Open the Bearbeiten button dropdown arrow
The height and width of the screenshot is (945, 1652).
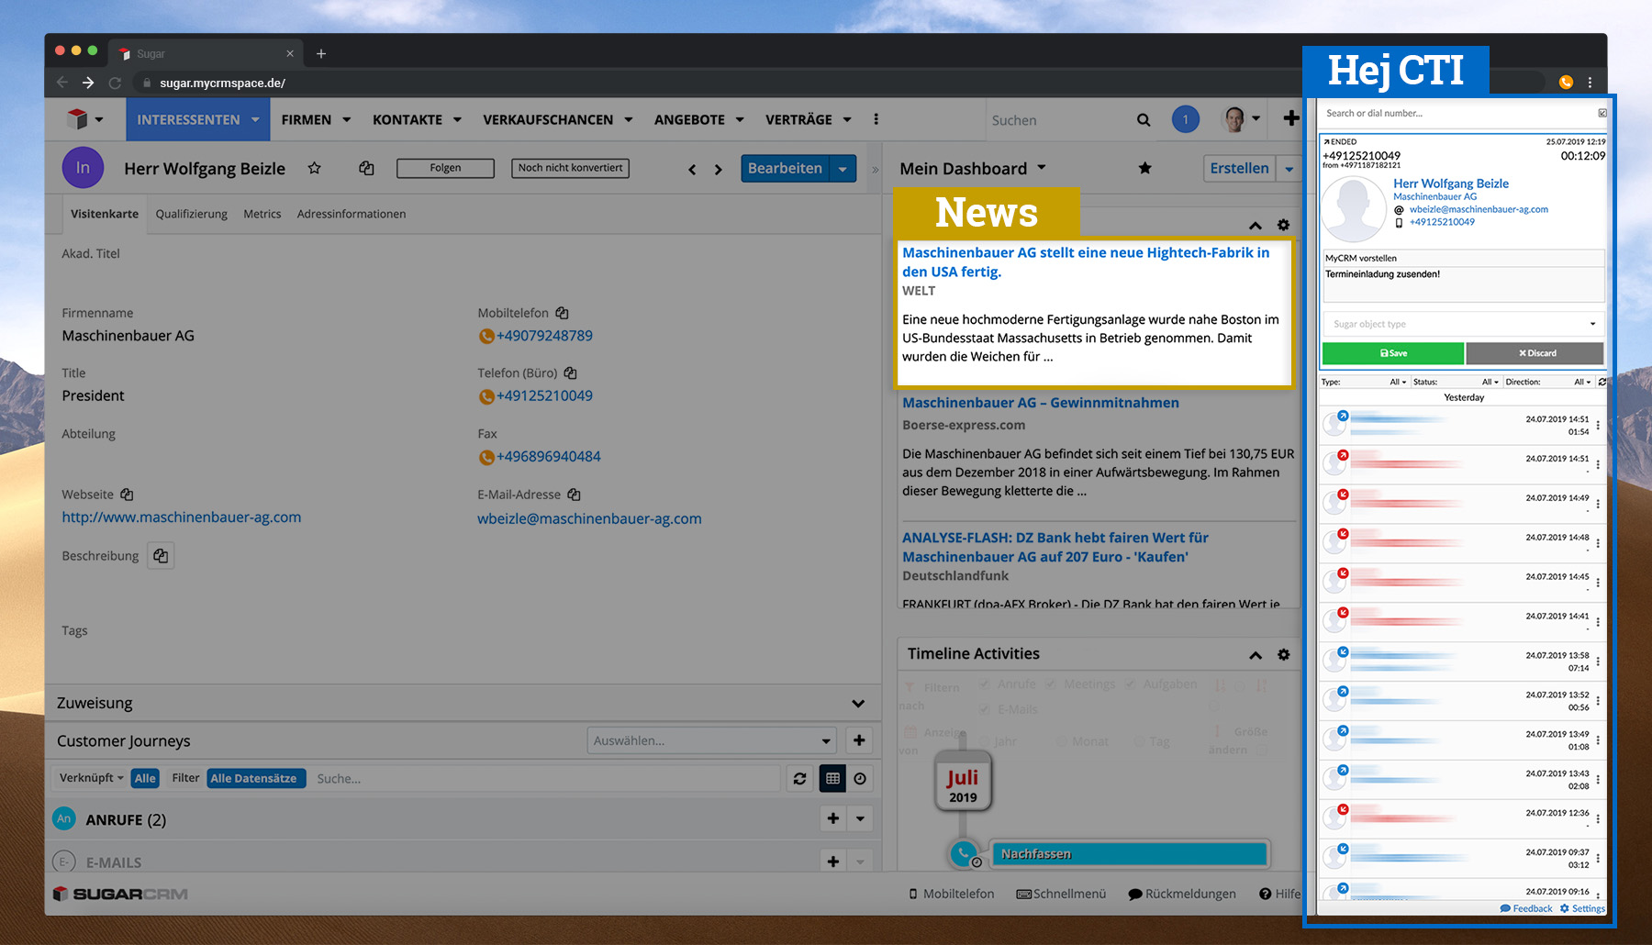coord(843,169)
